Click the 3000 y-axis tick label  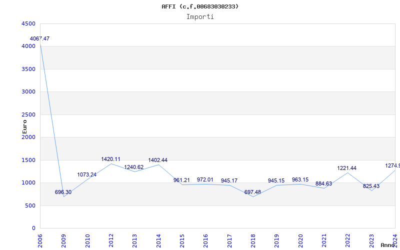coord(28,92)
